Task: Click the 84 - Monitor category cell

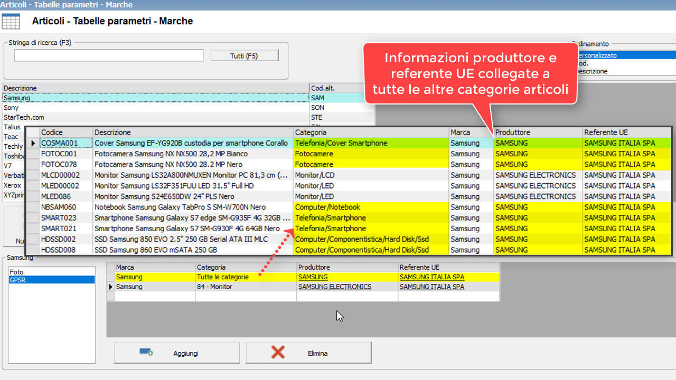Action: click(246, 287)
